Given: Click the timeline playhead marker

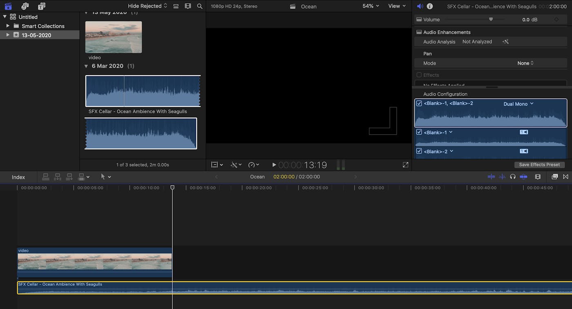Looking at the screenshot, I should [172, 188].
